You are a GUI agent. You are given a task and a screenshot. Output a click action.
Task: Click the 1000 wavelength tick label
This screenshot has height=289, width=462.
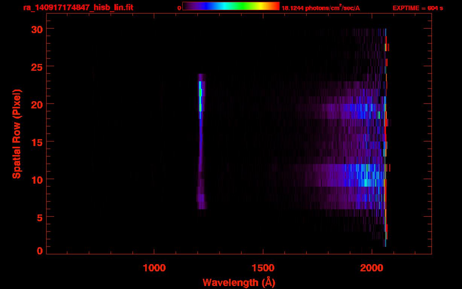click(x=154, y=268)
